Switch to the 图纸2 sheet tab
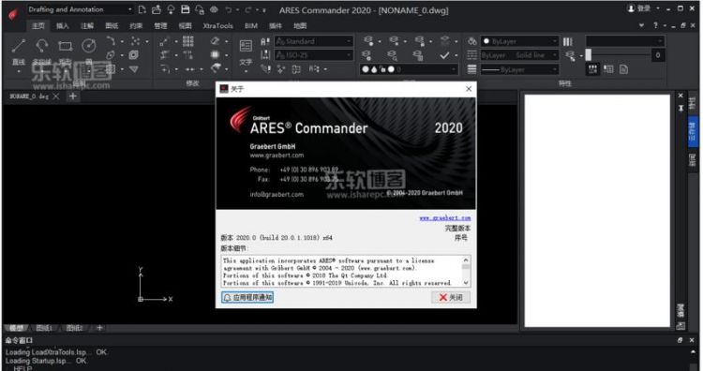This screenshot has width=703, height=371. [x=74, y=328]
